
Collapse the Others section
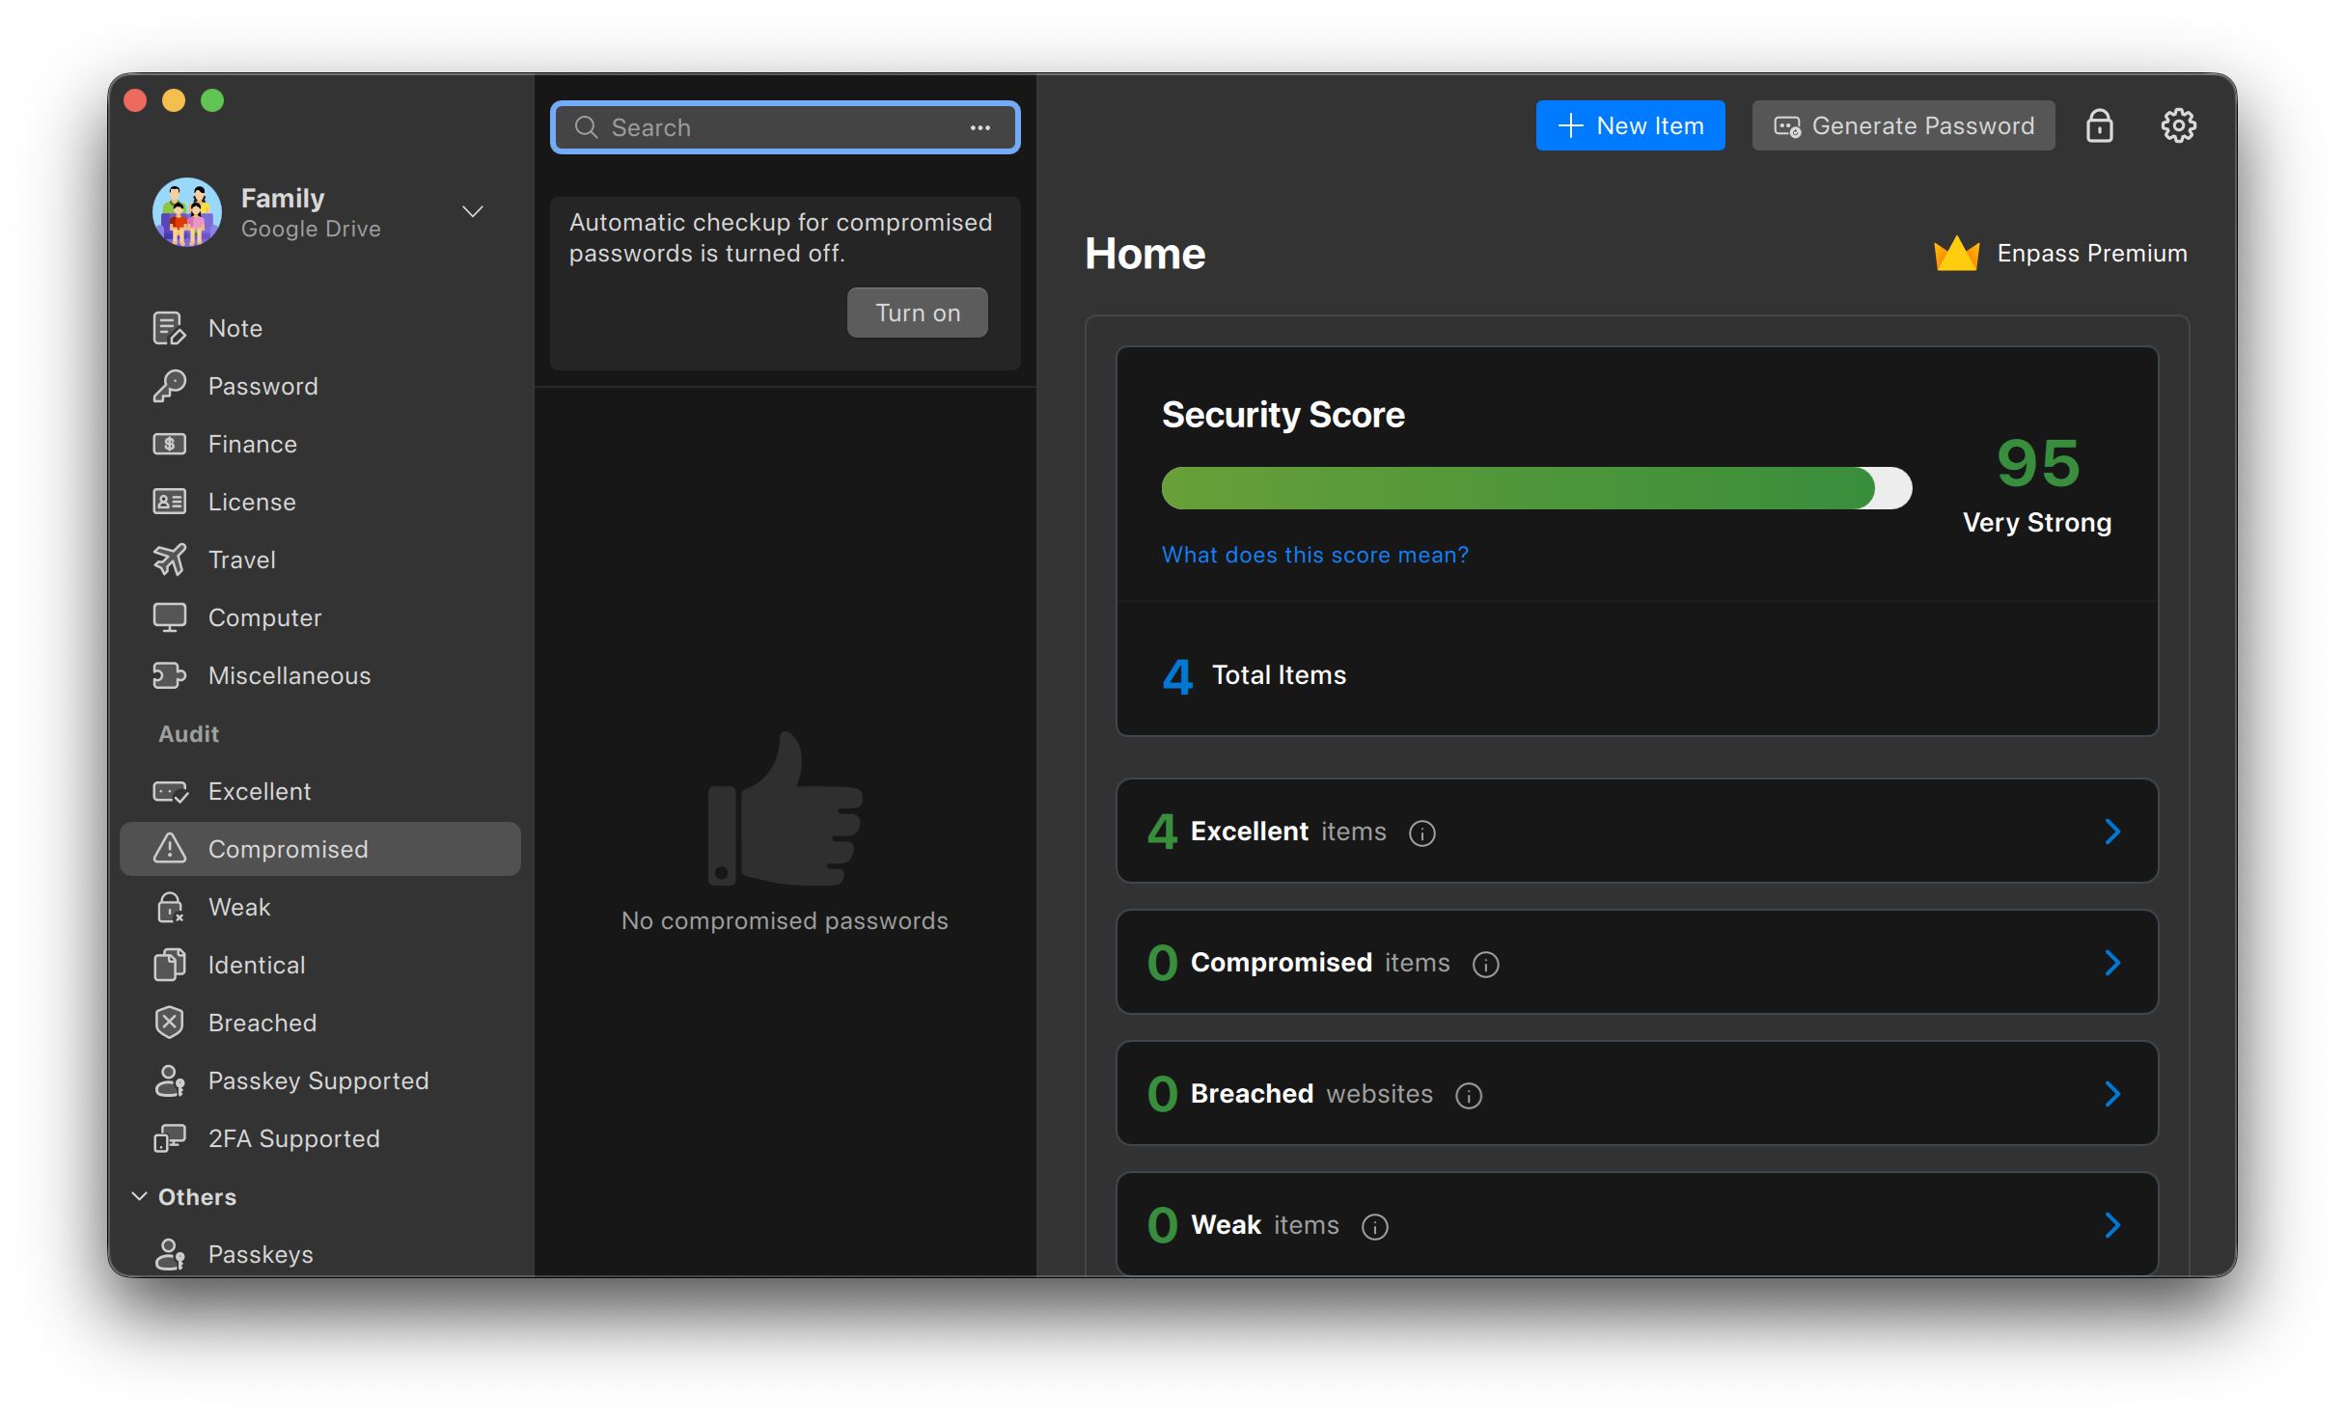click(x=139, y=1196)
